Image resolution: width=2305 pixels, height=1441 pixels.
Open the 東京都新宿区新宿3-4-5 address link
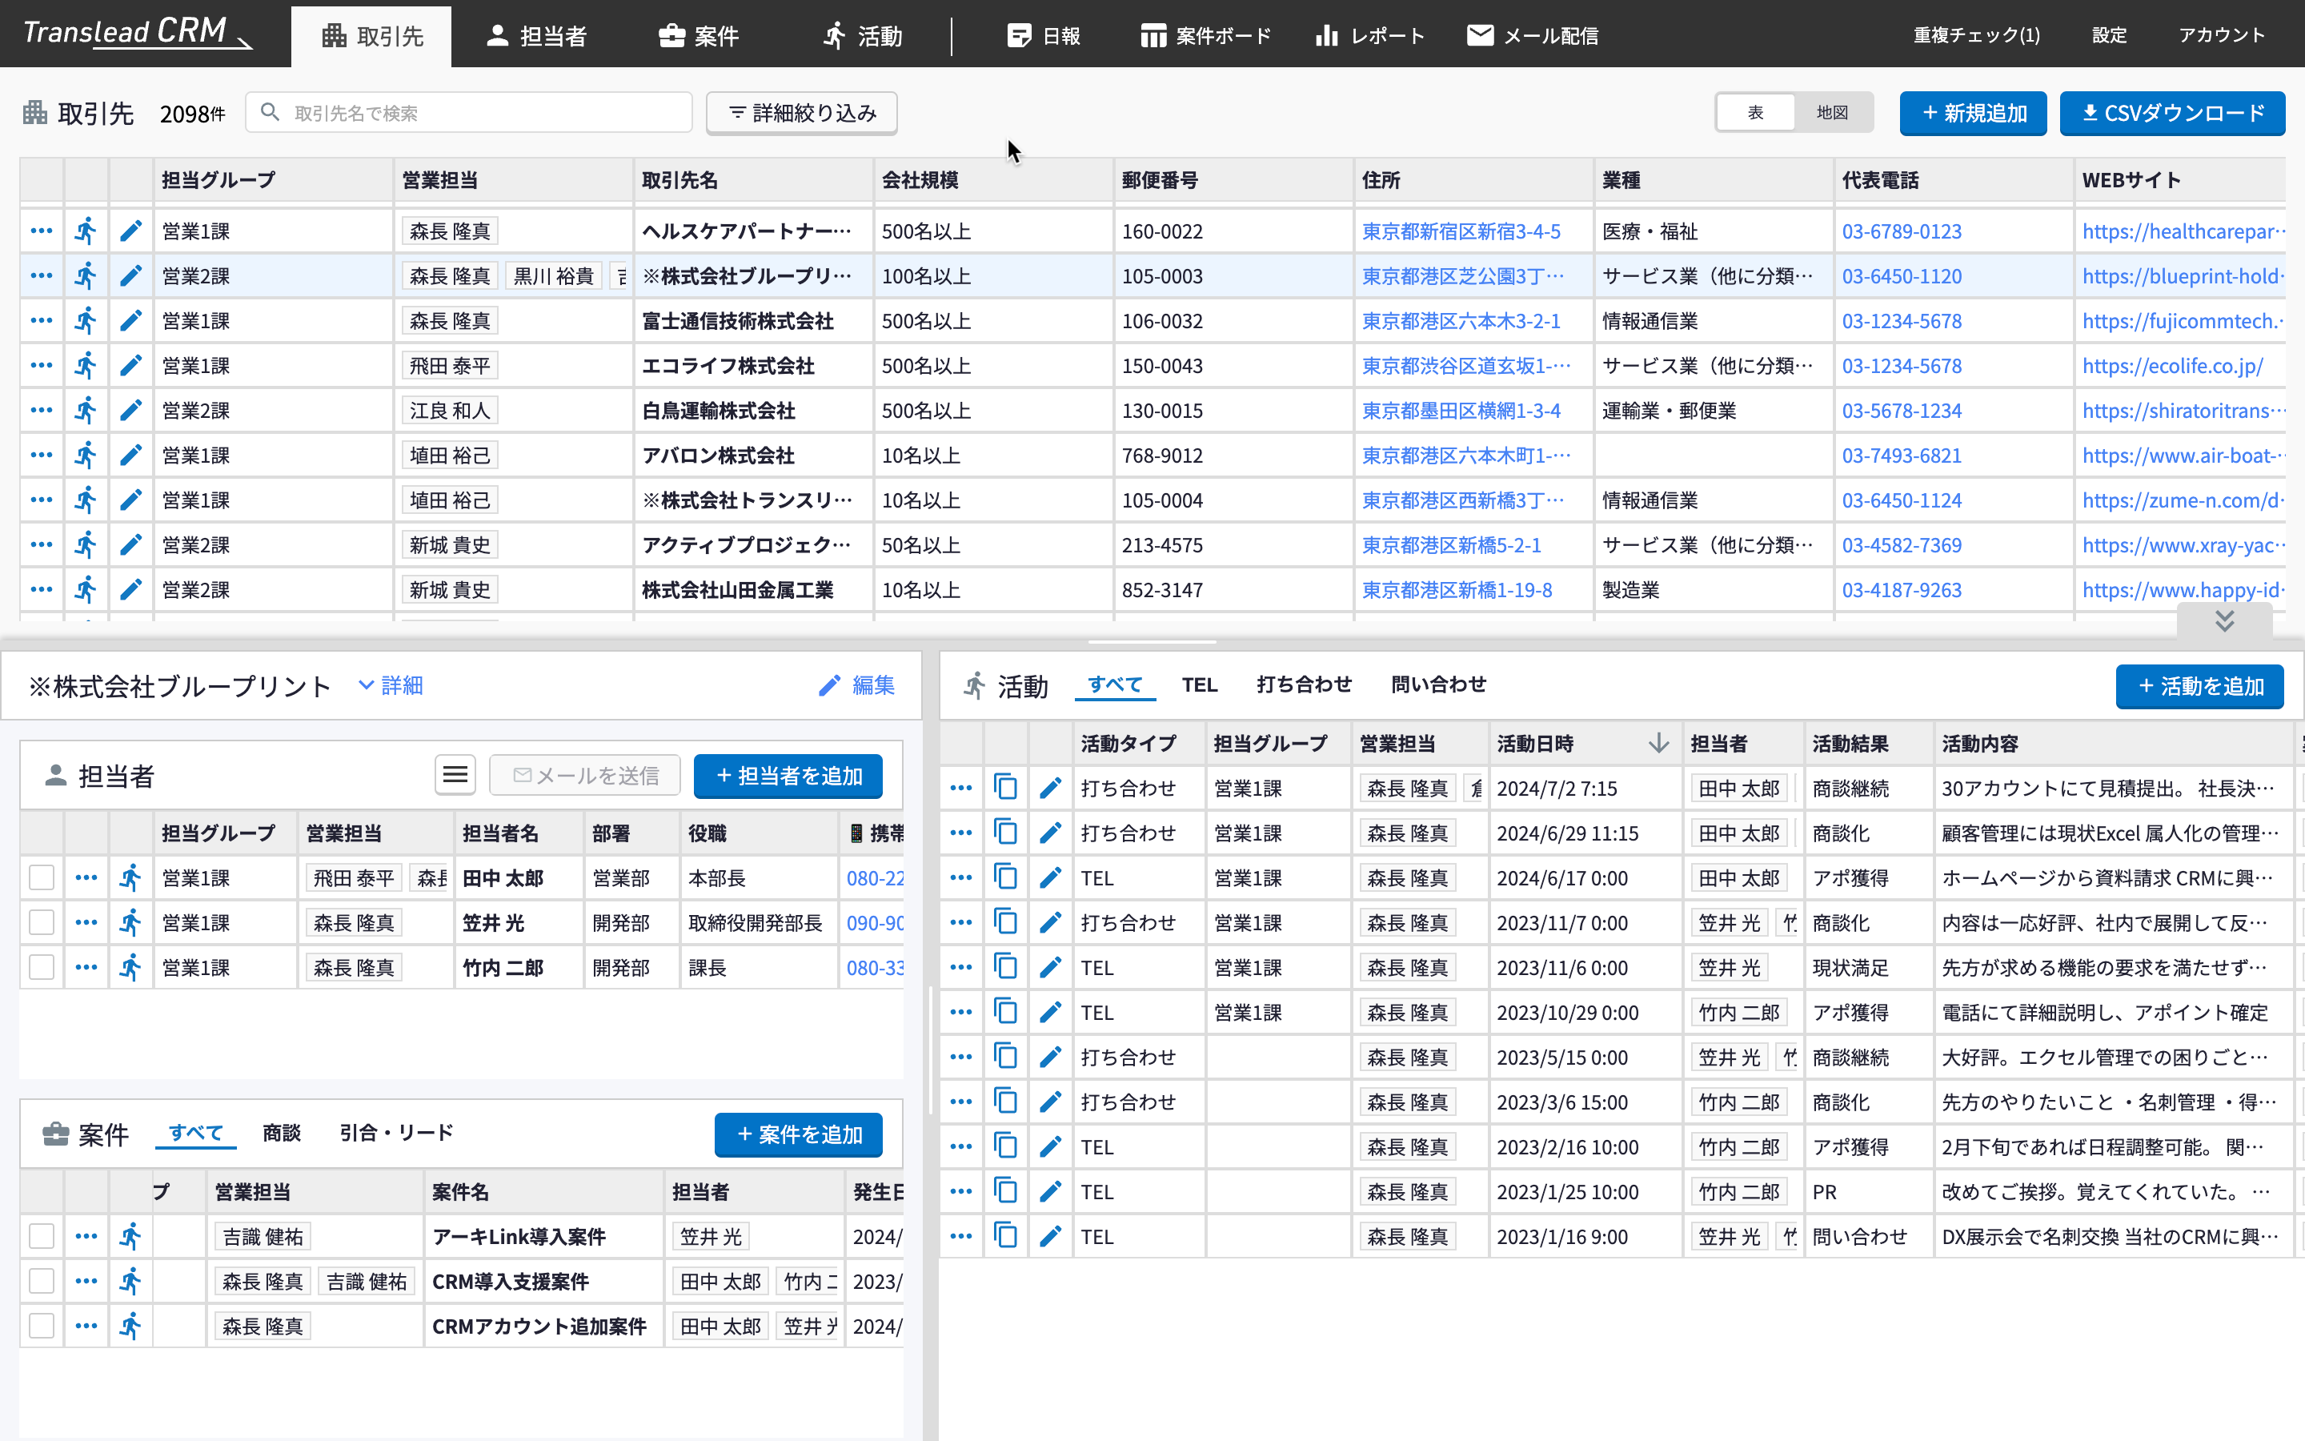(x=1461, y=231)
